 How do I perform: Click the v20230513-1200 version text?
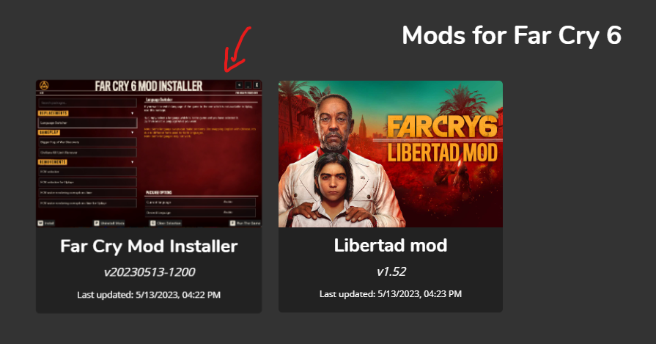coord(150,272)
